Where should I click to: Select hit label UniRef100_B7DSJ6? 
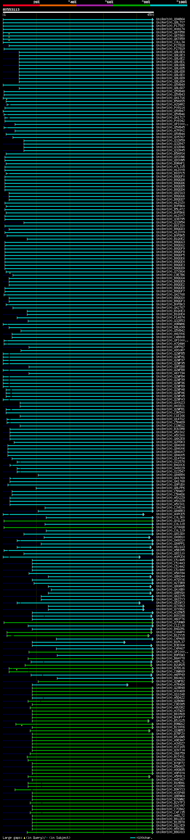click(x=170, y=668)
